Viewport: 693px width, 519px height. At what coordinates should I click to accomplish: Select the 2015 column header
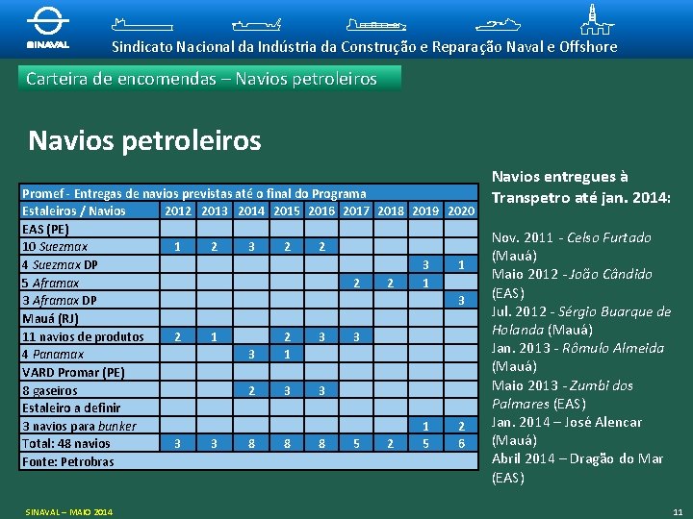287,210
